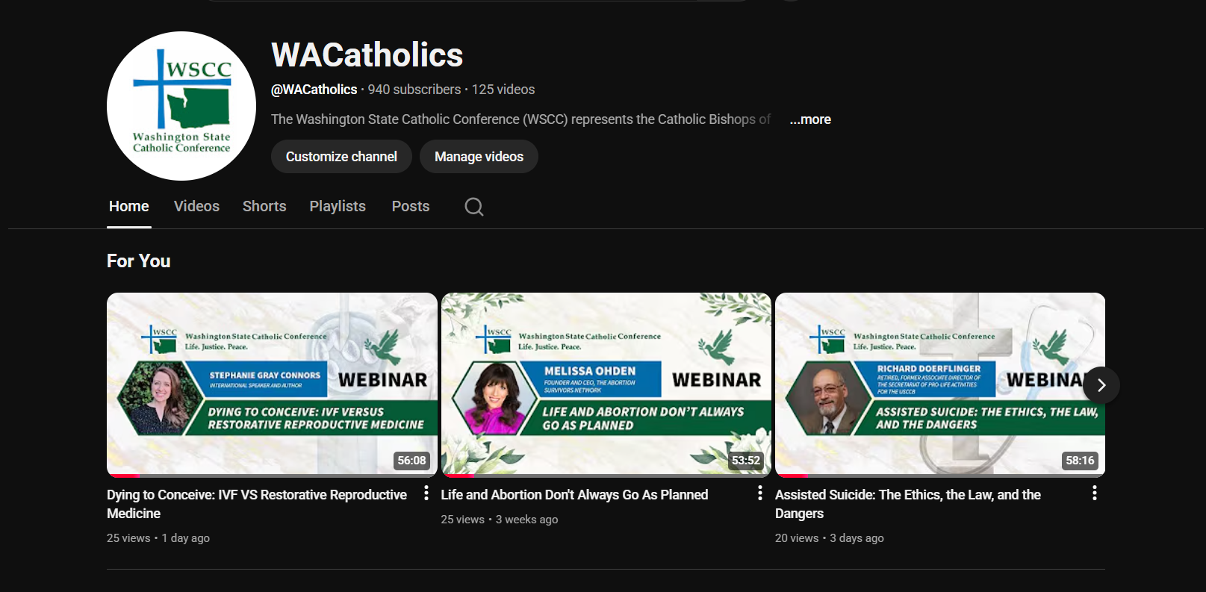This screenshot has height=592, width=1206.
Task: Click the Manage videos button
Action: (x=479, y=157)
